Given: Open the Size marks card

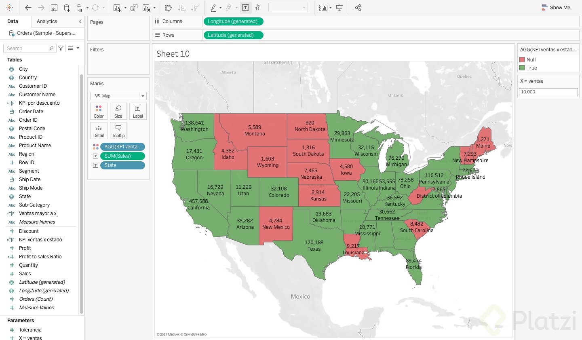Looking at the screenshot, I should coord(118,111).
